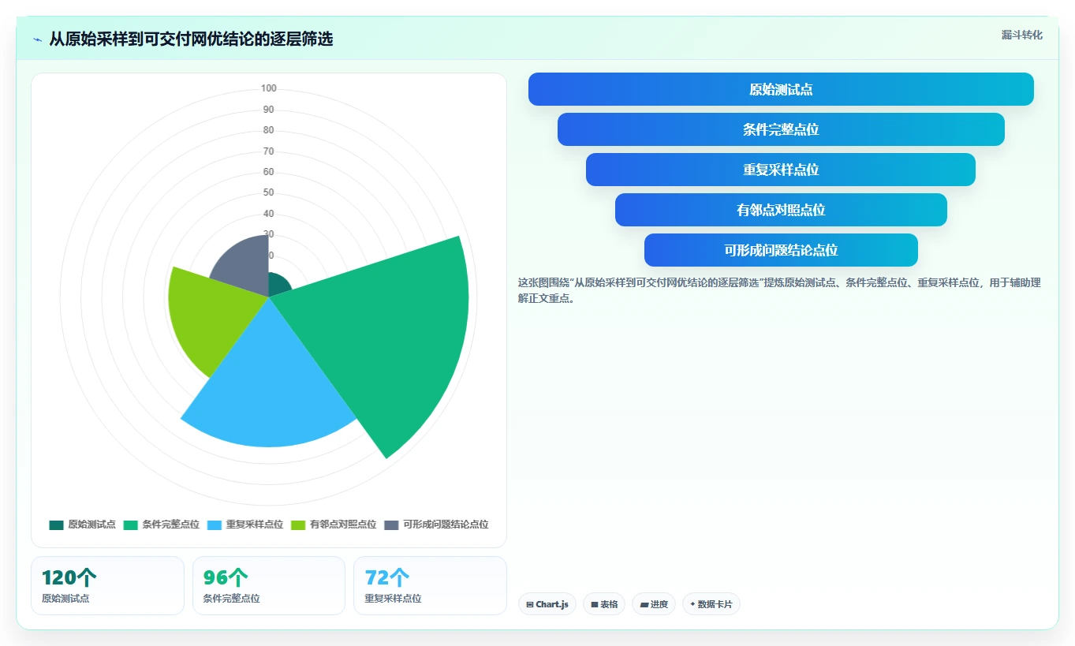The image size is (1075, 646).
Task: Select the 可形成问题结论点位 funnel bar
Action: pos(781,250)
